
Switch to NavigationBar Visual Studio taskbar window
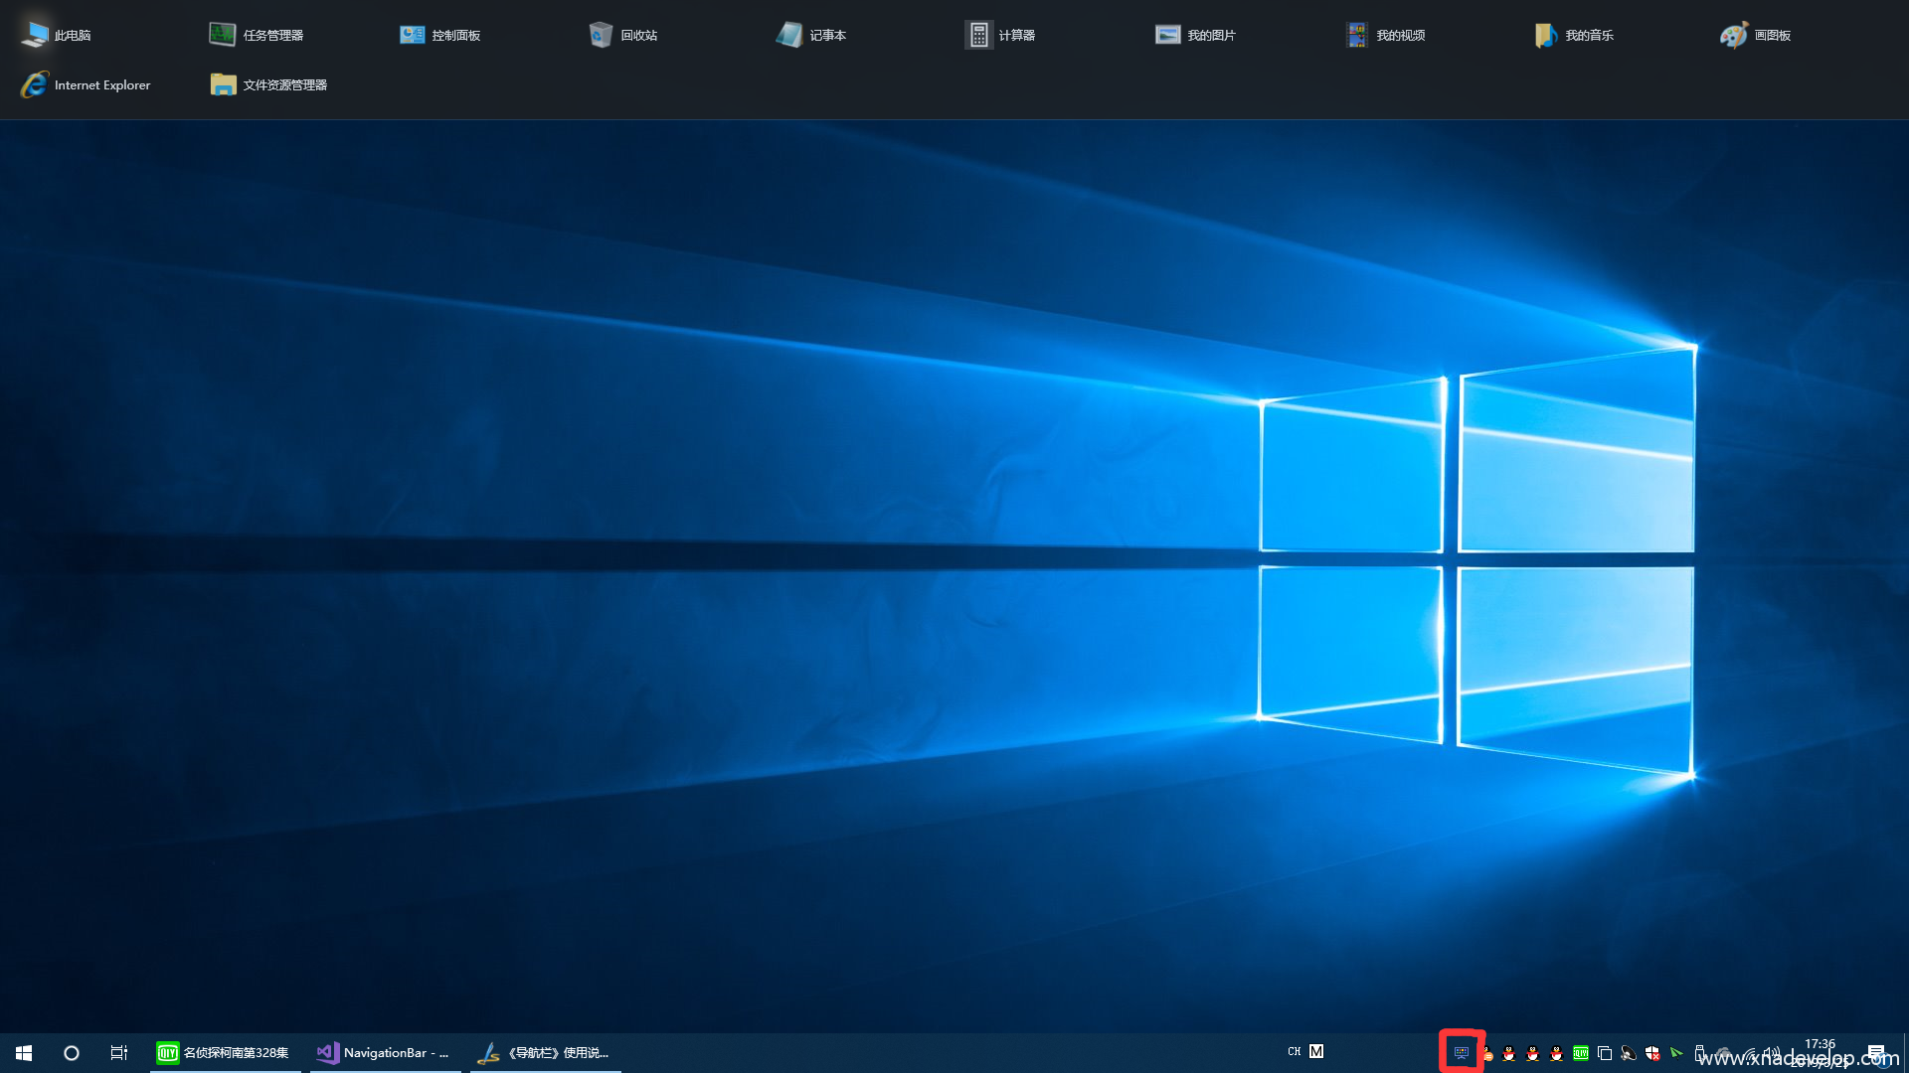coord(385,1052)
